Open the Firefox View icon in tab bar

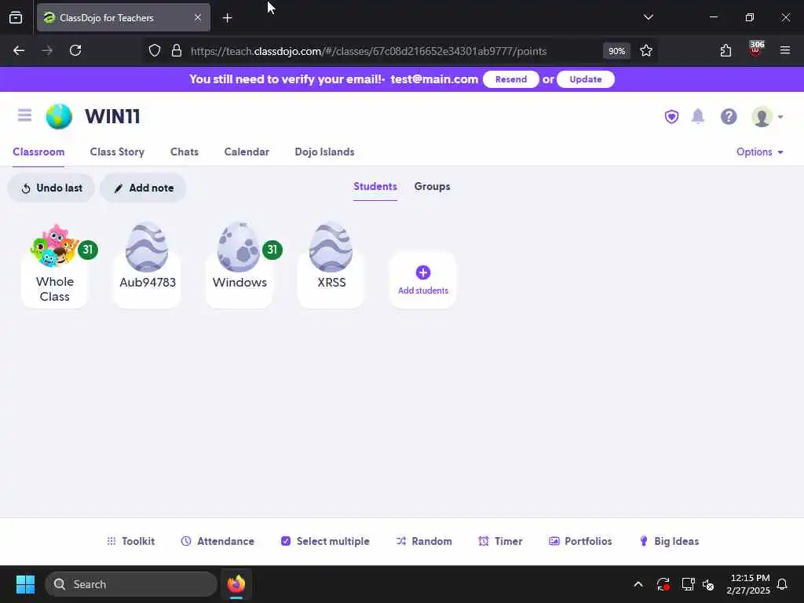click(16, 17)
